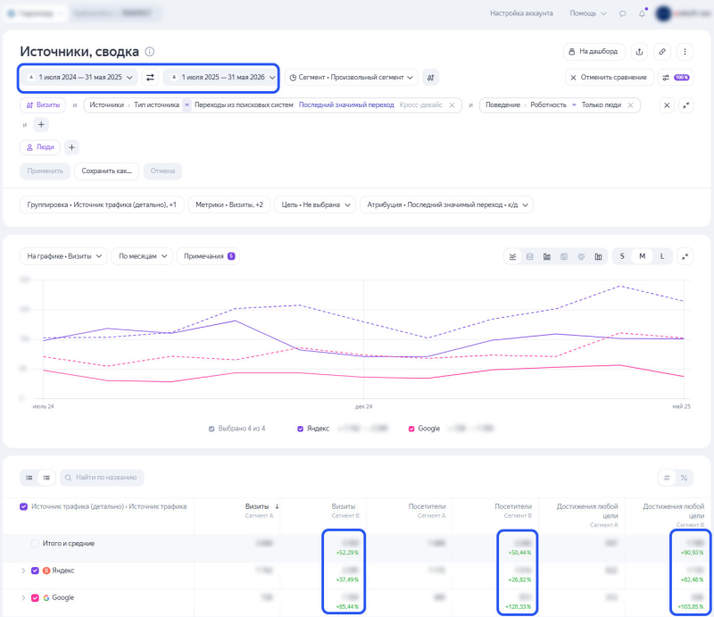Viewport: 714px width, 617px height.
Task: Uncheck the Яндекс row checkbox
Action: [x=35, y=571]
